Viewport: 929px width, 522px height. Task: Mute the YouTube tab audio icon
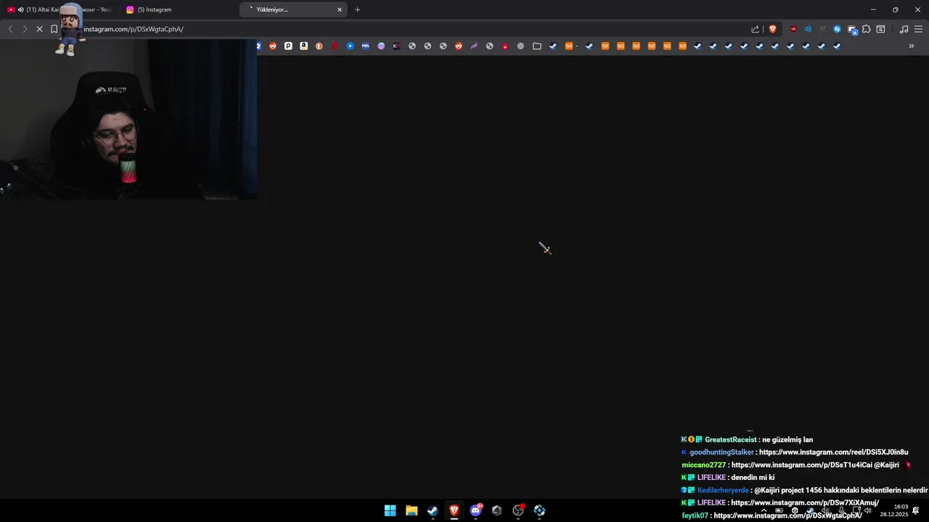pyautogui.click(x=20, y=9)
